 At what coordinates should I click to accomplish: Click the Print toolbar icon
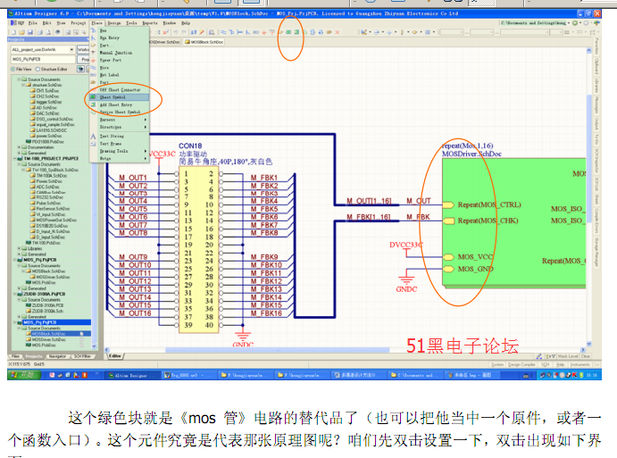click(39, 32)
